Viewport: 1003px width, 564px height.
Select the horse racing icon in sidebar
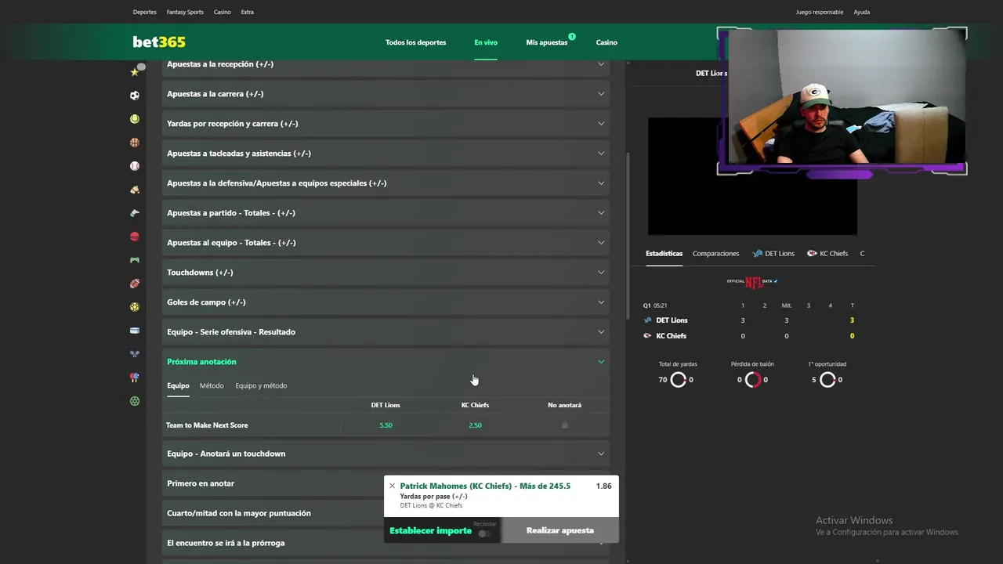coord(135,190)
